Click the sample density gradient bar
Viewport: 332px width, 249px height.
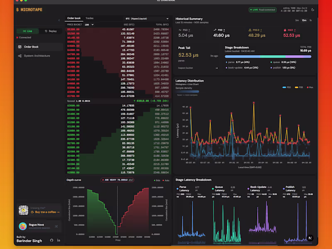point(187,91)
